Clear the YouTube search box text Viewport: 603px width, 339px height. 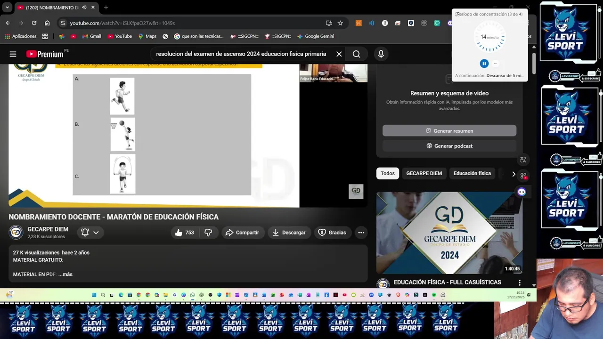tap(339, 54)
